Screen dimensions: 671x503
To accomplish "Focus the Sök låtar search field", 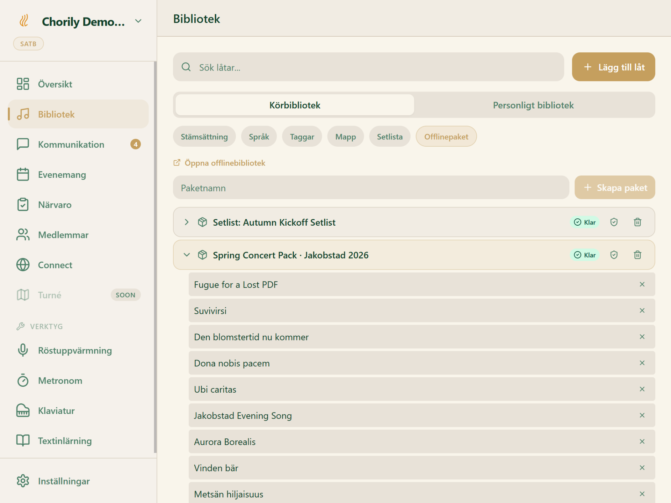I will 368,67.
